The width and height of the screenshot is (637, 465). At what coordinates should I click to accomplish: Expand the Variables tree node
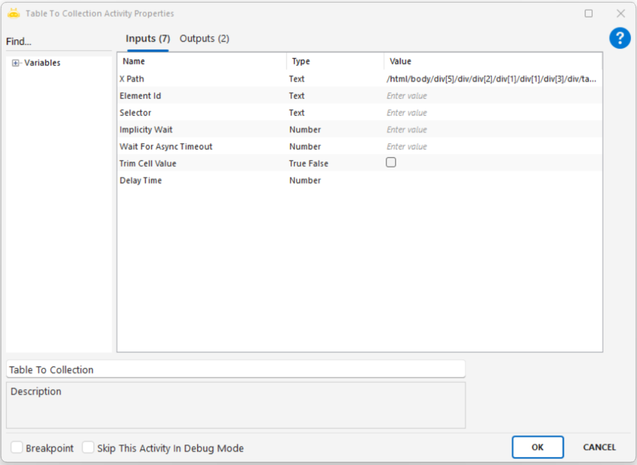pyautogui.click(x=16, y=63)
